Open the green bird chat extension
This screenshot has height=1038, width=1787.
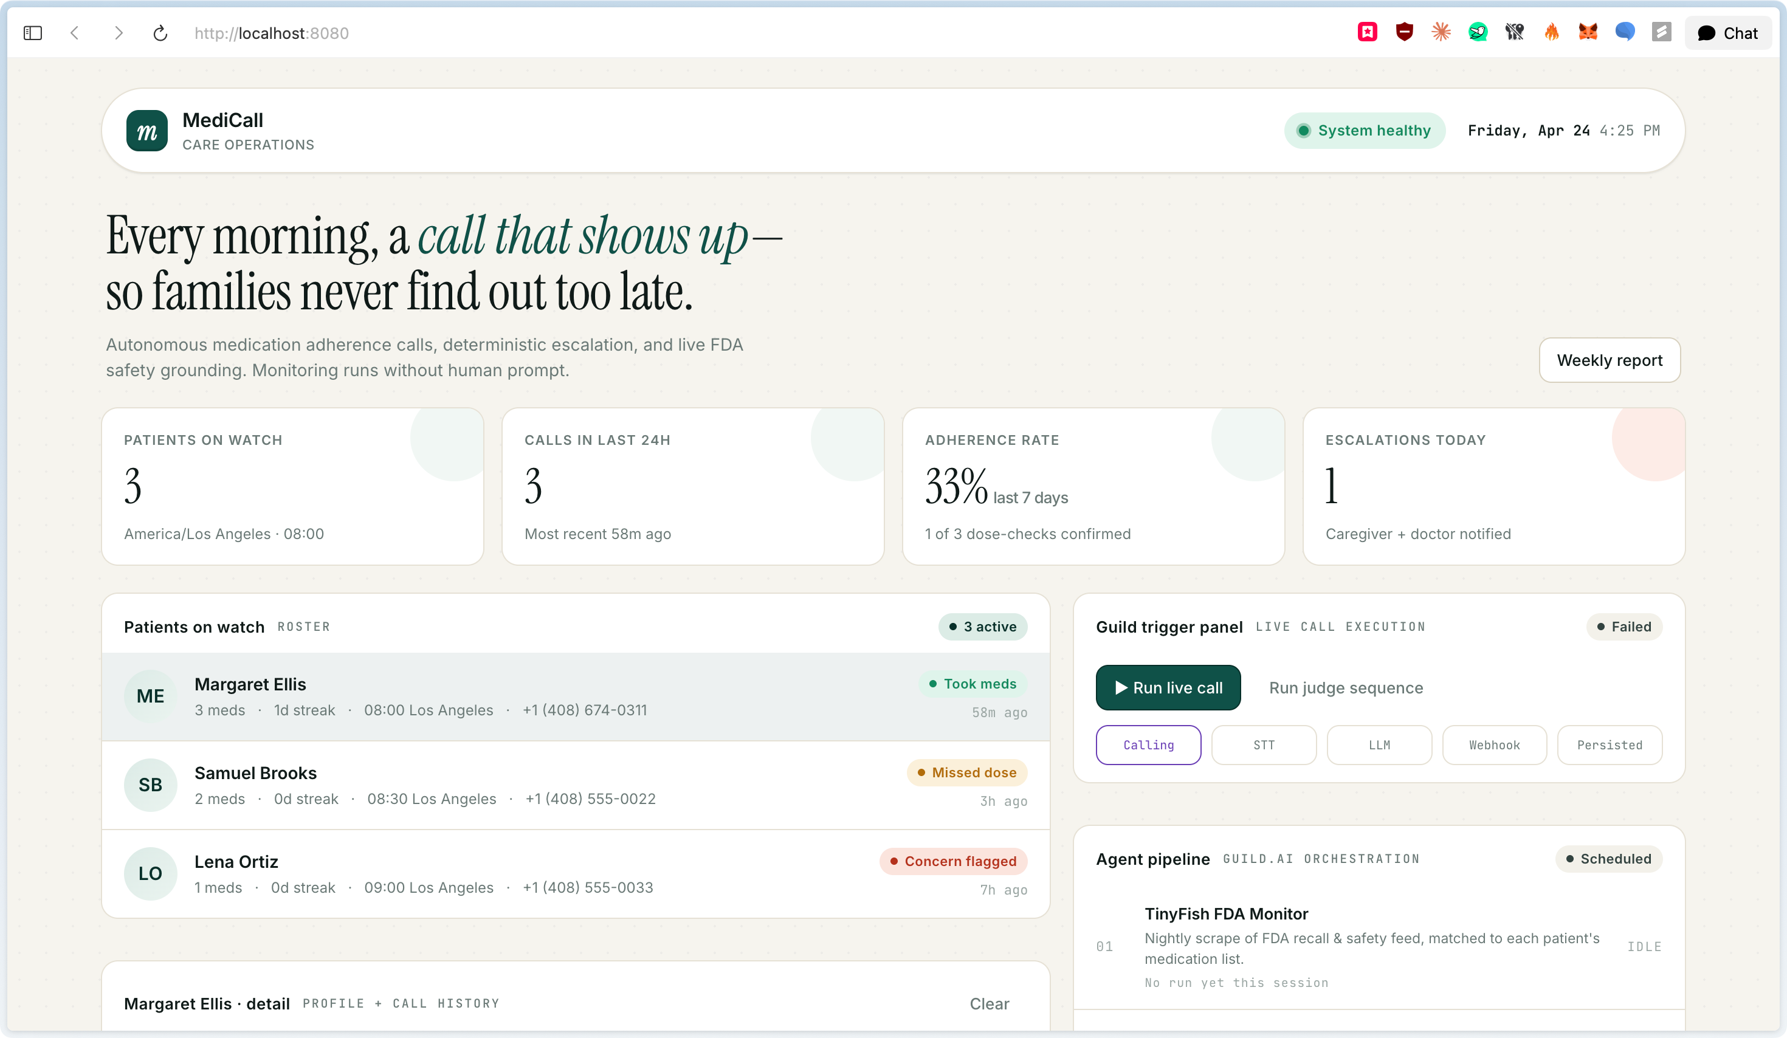(1478, 32)
